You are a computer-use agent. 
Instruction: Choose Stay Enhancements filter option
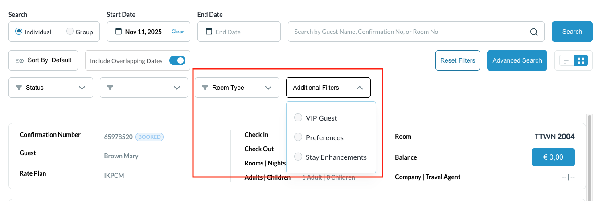298,157
